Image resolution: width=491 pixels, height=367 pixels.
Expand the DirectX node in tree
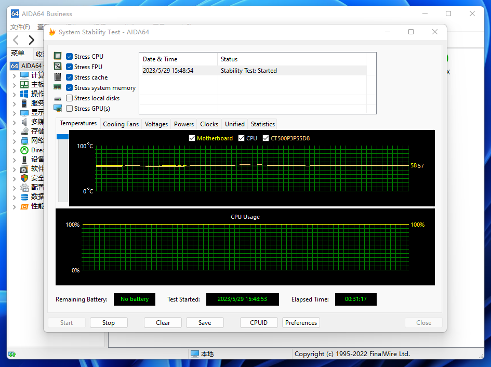pyautogui.click(x=14, y=150)
